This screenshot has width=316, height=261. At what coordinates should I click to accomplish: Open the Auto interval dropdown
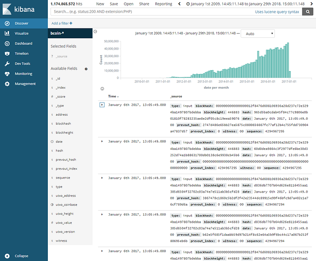pos(258,34)
